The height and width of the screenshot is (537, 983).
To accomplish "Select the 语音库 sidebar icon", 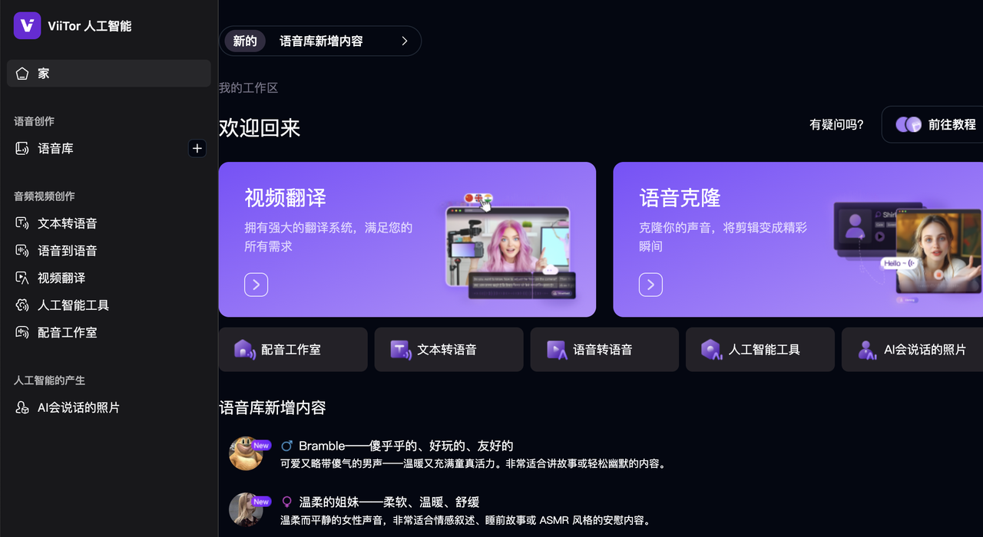I will tap(22, 148).
